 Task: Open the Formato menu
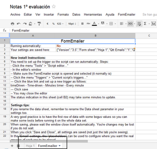63,15
